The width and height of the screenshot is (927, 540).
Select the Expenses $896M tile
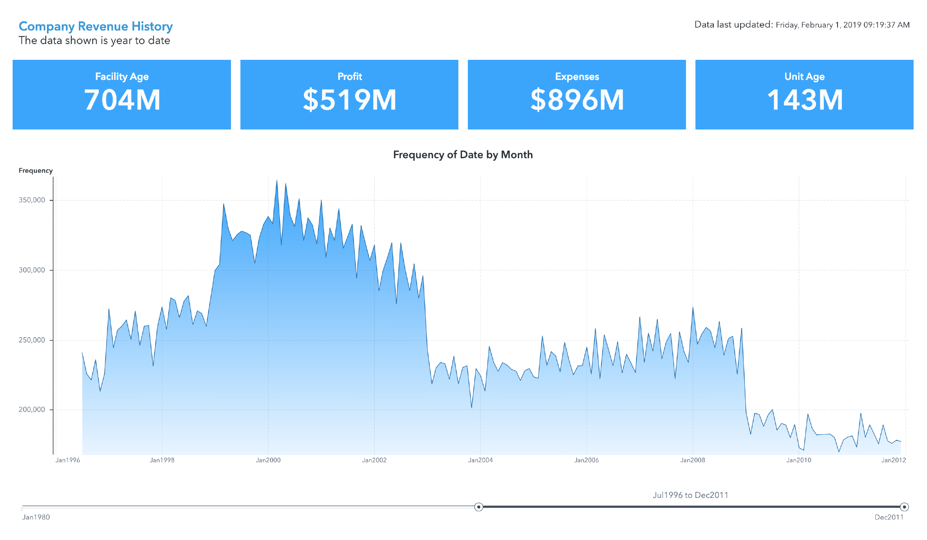[577, 94]
